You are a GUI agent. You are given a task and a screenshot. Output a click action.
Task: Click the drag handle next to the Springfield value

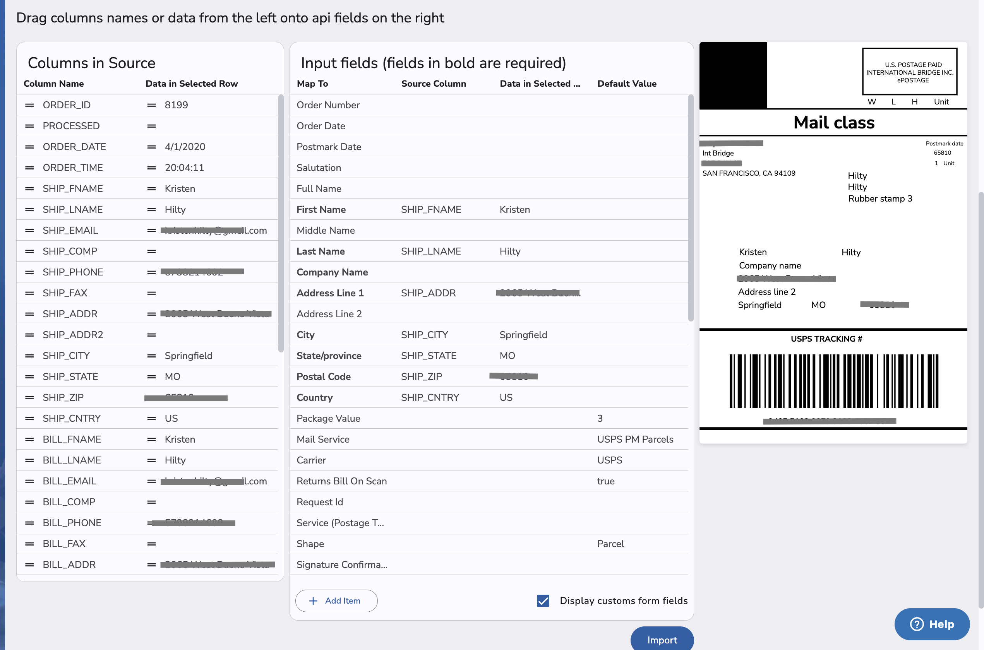(x=150, y=355)
